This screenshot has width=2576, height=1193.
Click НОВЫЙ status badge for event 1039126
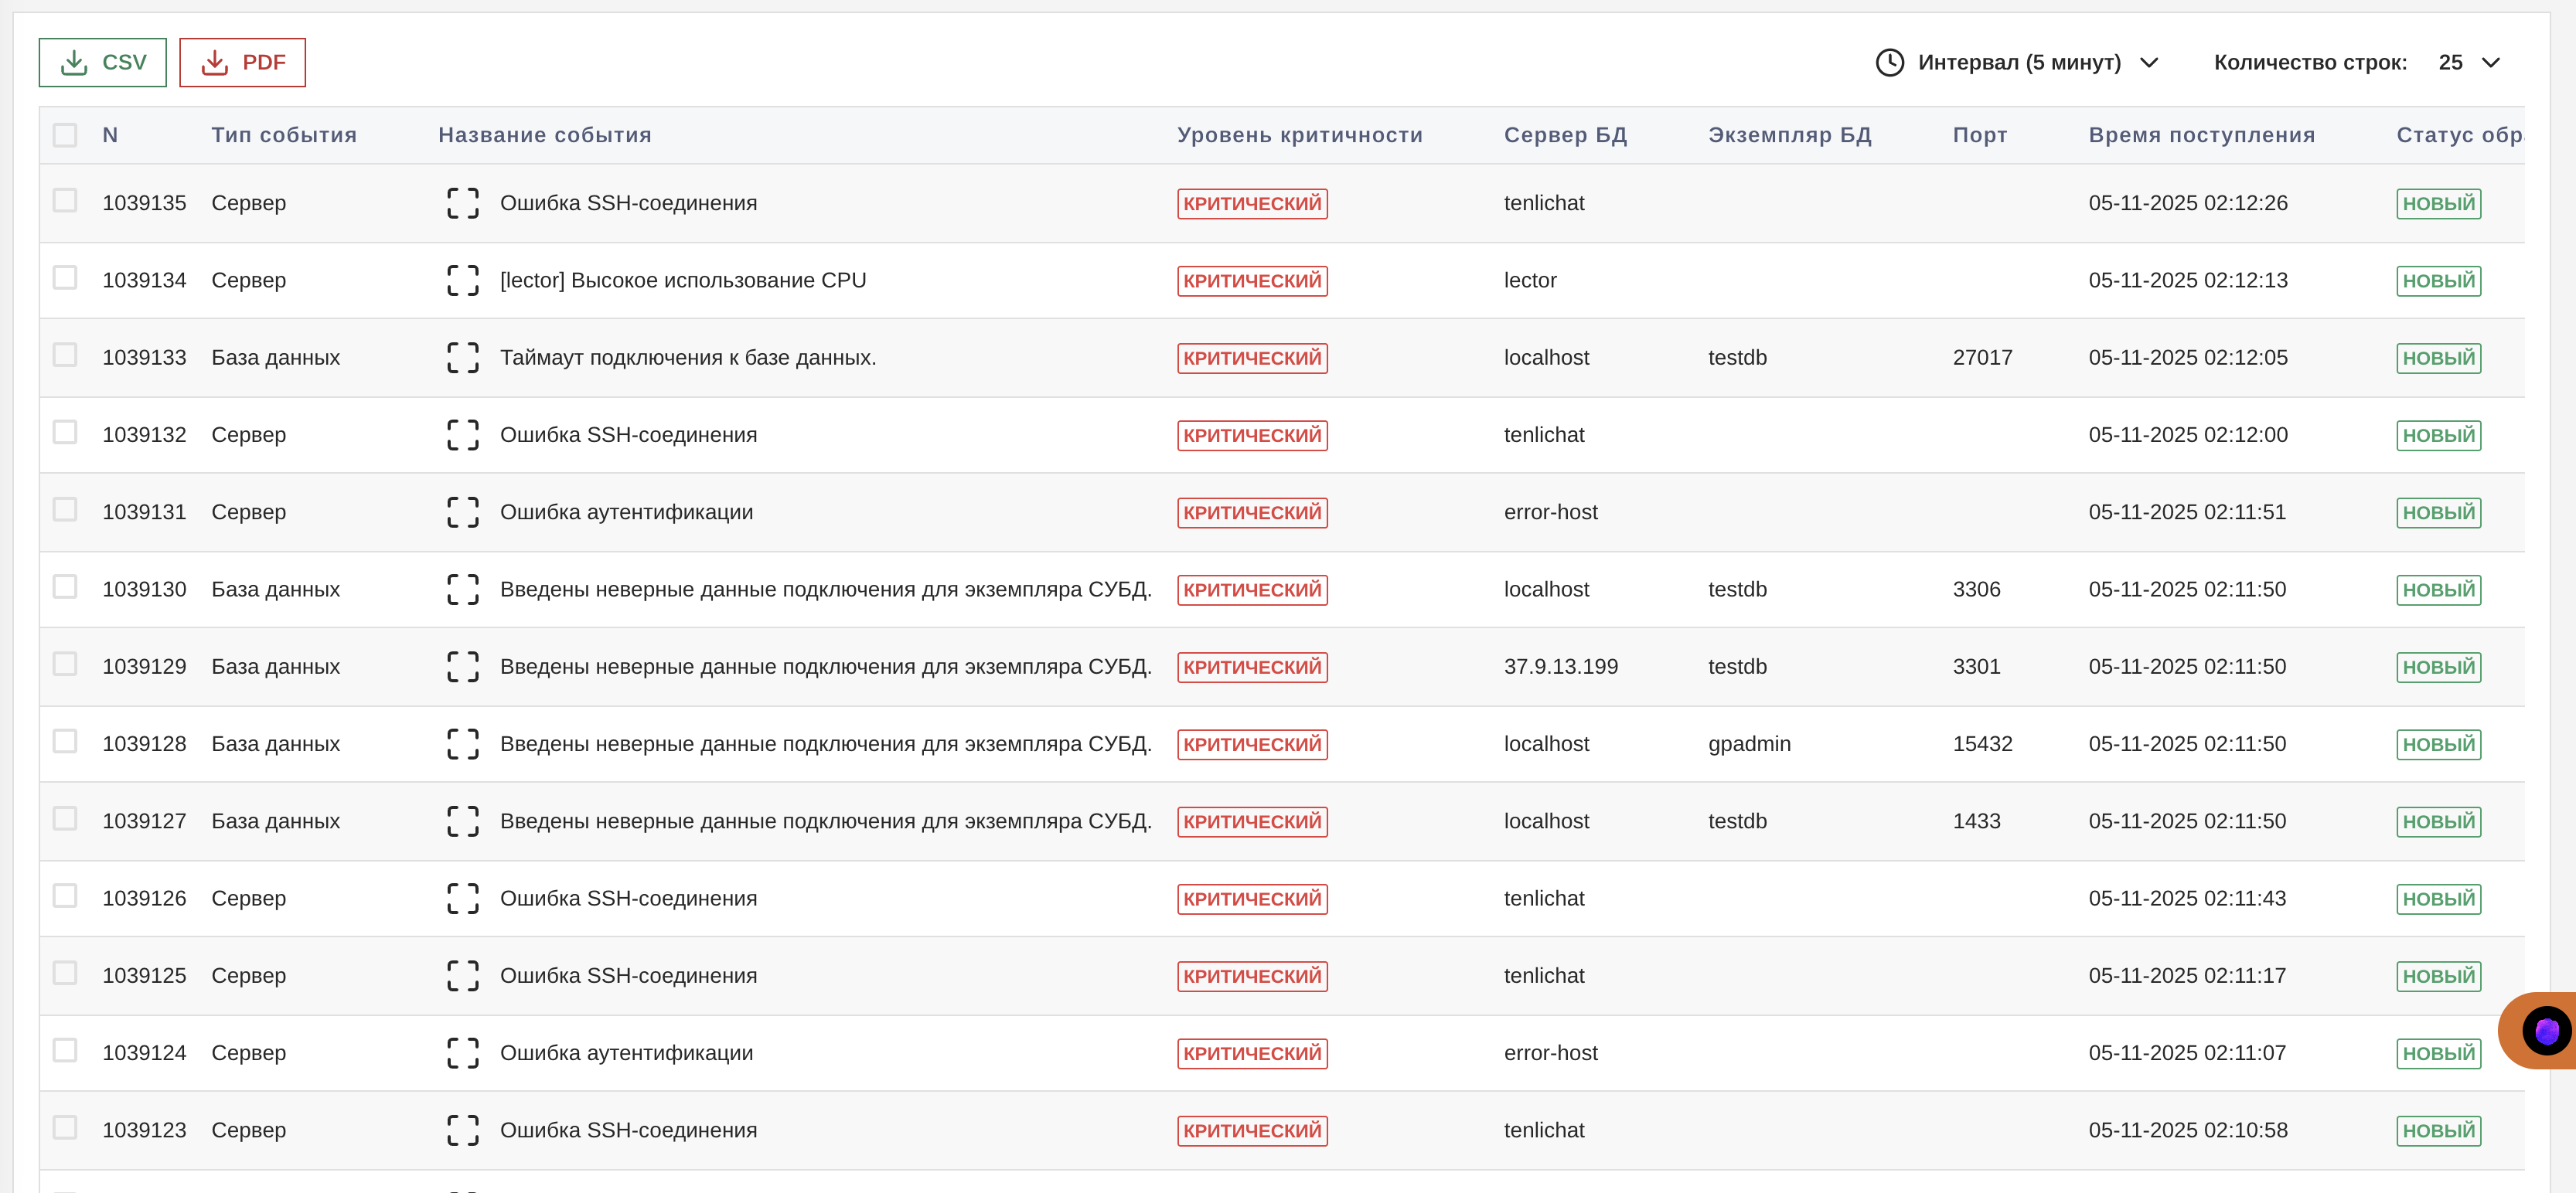coord(2438,899)
